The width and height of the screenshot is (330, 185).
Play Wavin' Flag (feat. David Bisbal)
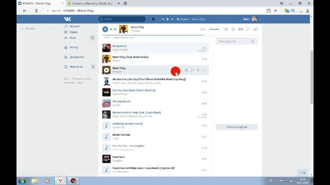tap(106, 59)
